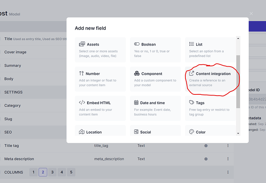Open the Category field row
Viewport: 266px width, 183px height.
point(33,106)
